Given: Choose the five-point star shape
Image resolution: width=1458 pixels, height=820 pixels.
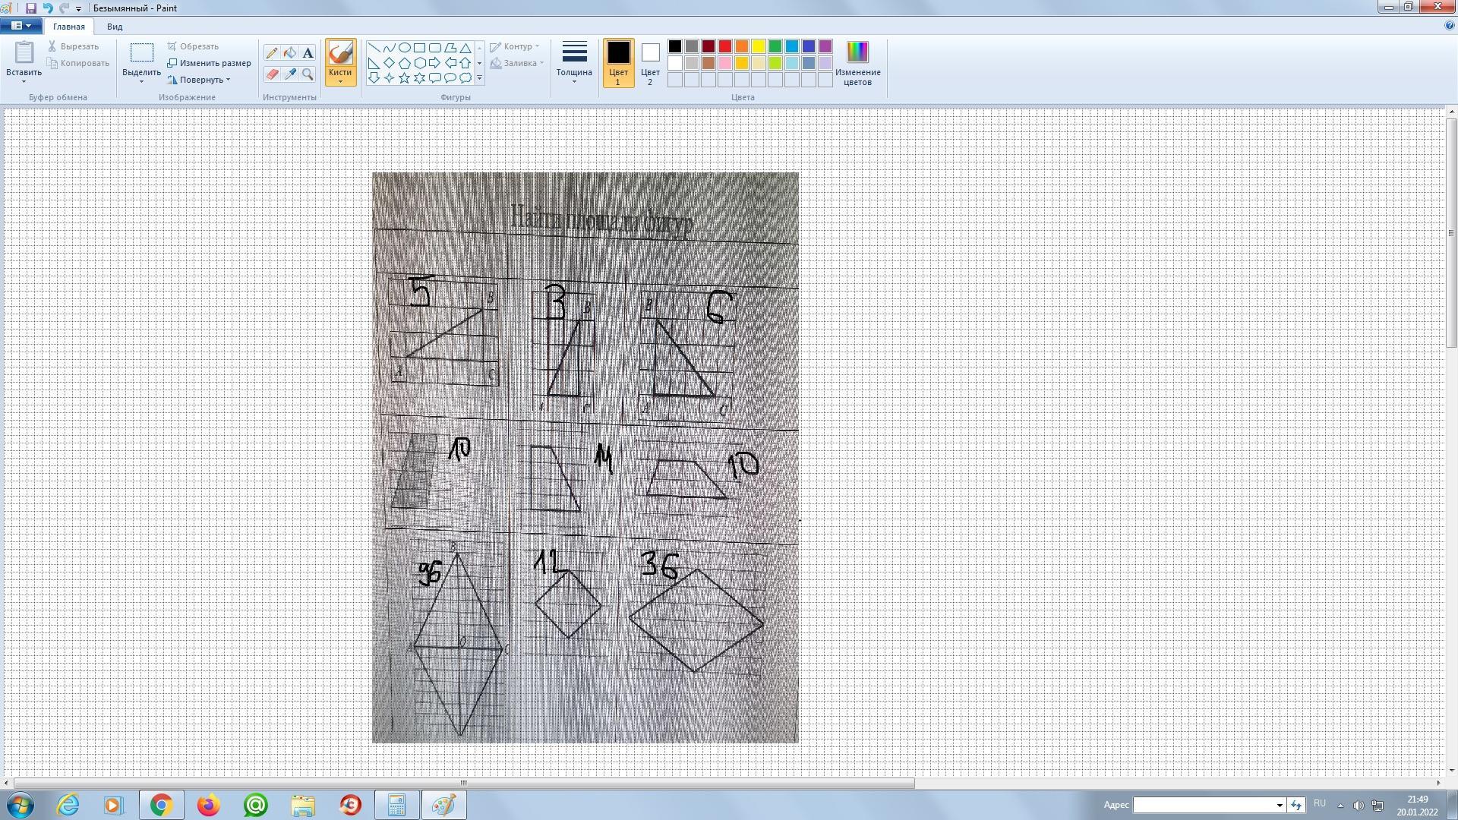Looking at the screenshot, I should coord(404,77).
